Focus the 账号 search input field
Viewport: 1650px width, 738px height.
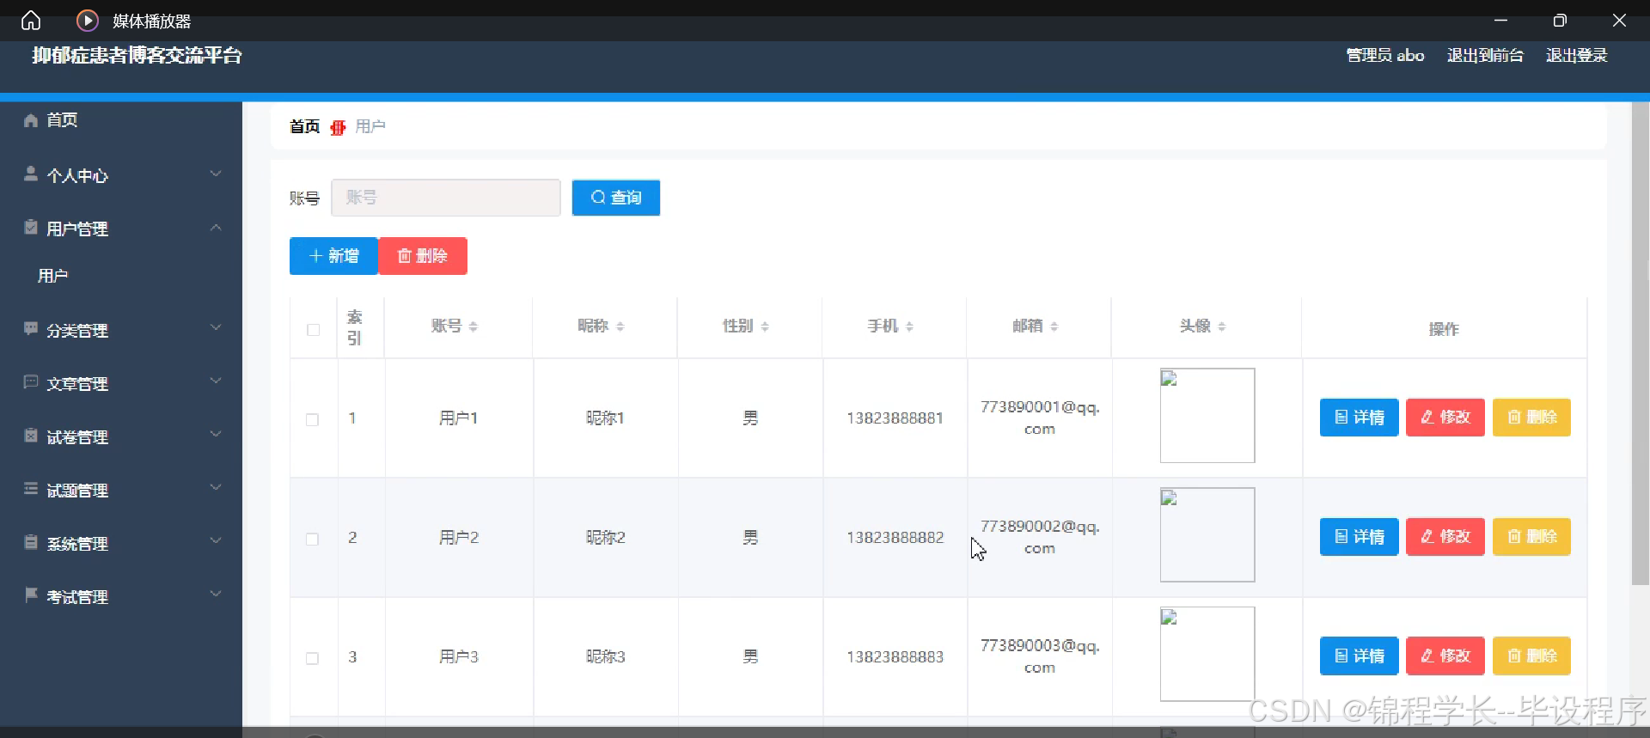coord(446,198)
